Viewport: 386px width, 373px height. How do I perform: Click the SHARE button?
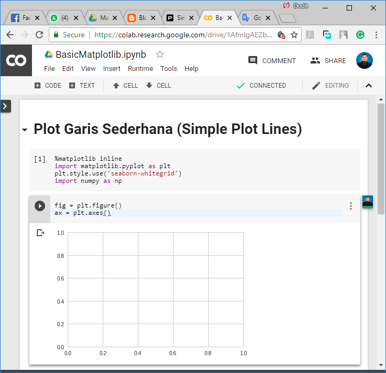click(328, 60)
